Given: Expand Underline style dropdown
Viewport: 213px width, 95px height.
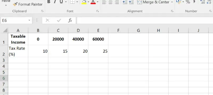Looking at the screenshot, I should (x=66, y=2).
